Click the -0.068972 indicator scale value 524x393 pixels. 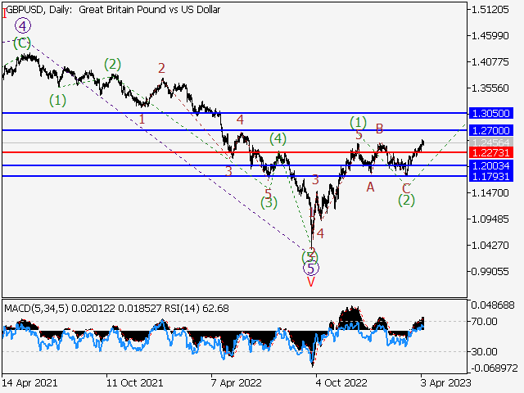pyautogui.click(x=495, y=368)
